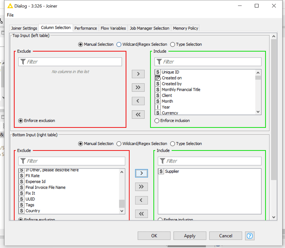This screenshot has width=285, height=248.
Task: Click the double left arrow in top section
Action: click(138, 114)
